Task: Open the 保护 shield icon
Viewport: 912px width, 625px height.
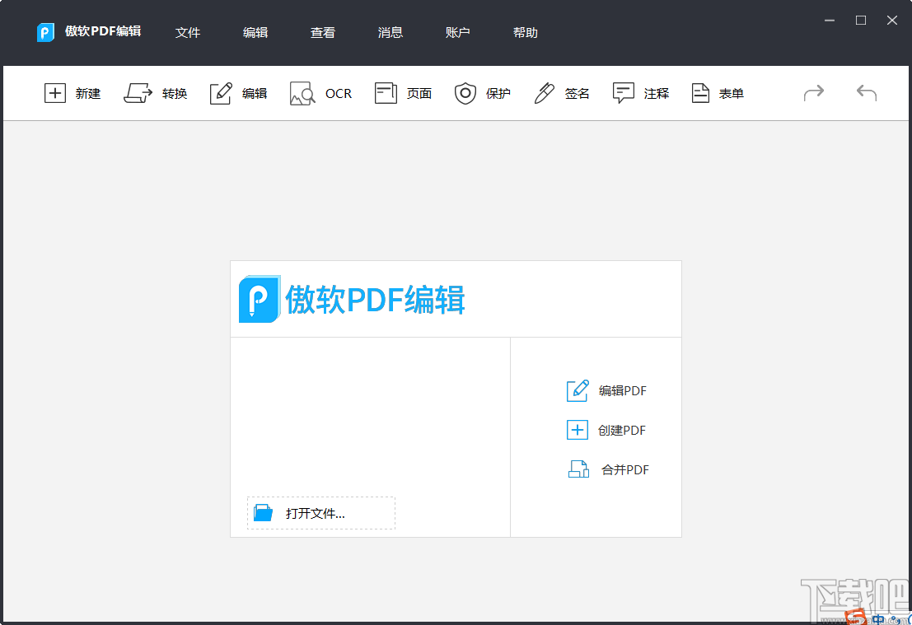Action: (465, 93)
